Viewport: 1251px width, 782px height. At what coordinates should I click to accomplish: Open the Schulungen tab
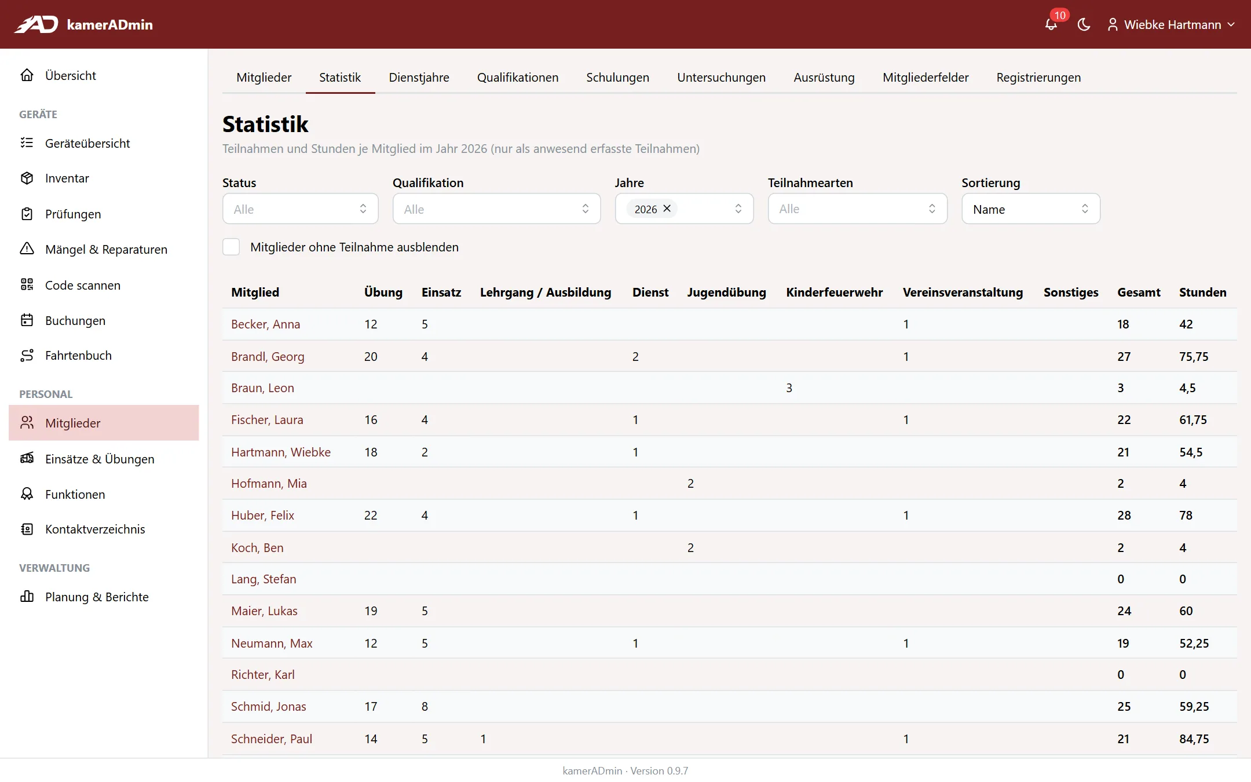pyautogui.click(x=617, y=78)
